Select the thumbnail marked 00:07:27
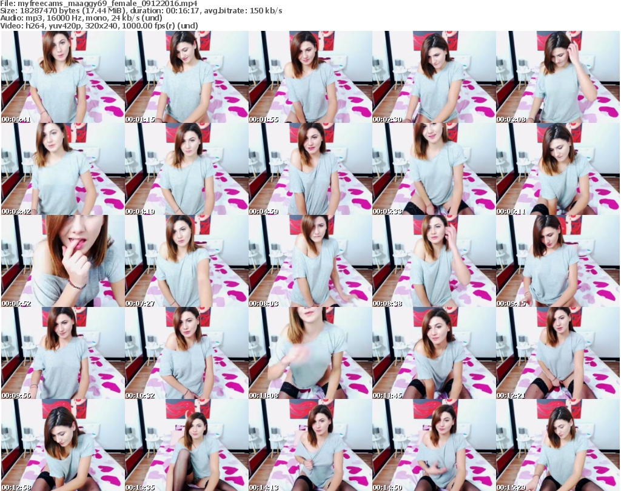The height and width of the screenshot is (491, 621). tap(186, 261)
